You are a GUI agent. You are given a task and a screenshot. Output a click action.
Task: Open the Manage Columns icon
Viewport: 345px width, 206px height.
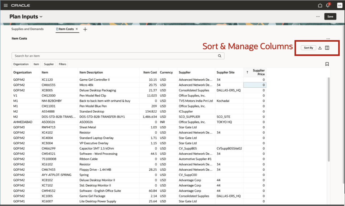coord(327,48)
